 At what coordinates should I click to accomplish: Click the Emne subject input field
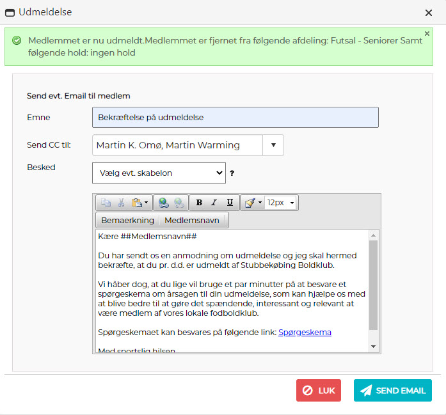pos(235,118)
